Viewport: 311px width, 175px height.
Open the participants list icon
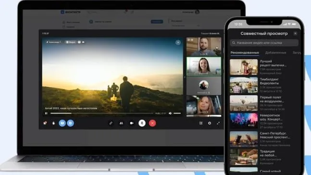[121, 123]
